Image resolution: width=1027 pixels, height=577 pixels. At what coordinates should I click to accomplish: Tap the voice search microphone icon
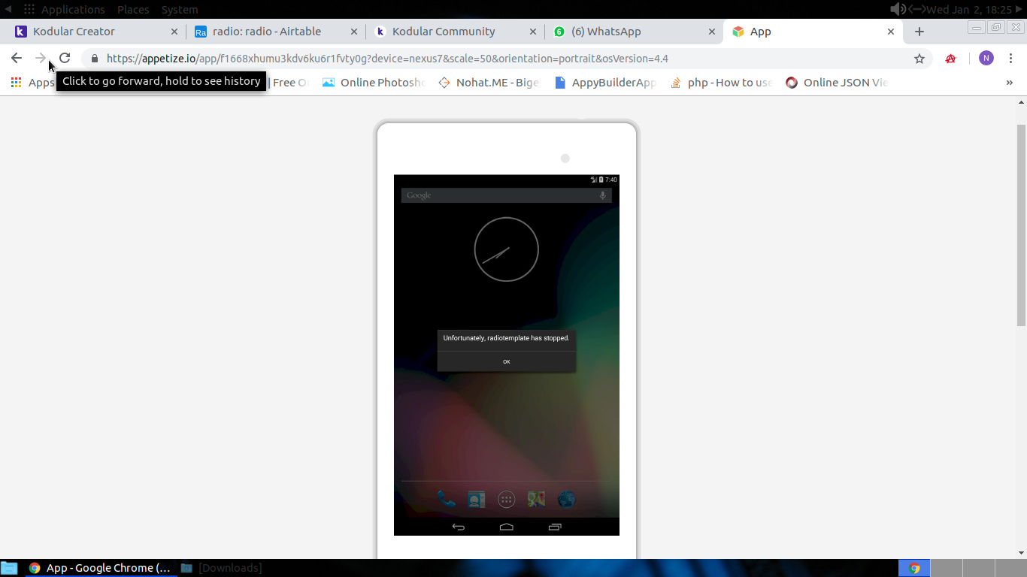coord(602,195)
